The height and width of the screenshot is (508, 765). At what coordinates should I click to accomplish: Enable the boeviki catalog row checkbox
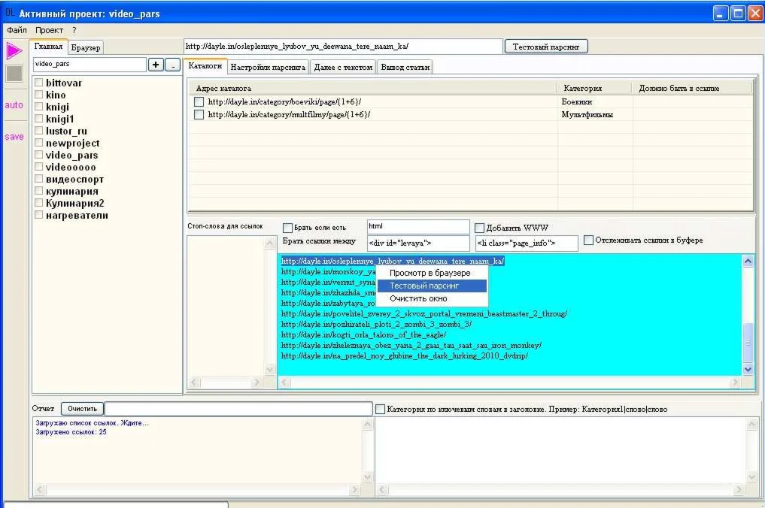[x=199, y=101]
